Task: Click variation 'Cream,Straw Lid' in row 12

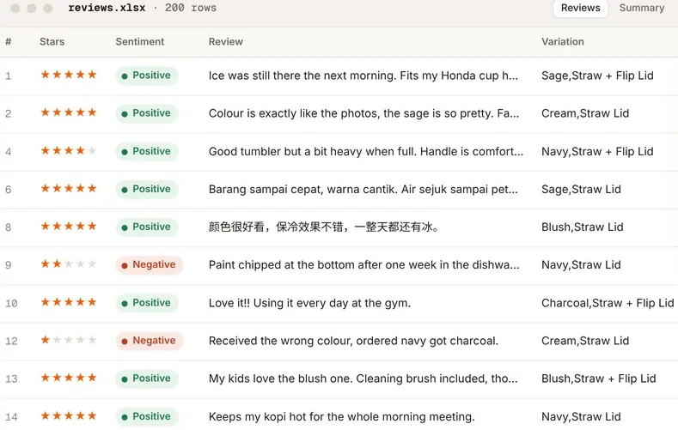Action: click(585, 341)
